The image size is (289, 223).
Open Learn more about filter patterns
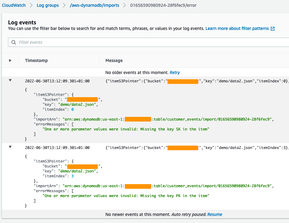pyautogui.click(x=237, y=28)
